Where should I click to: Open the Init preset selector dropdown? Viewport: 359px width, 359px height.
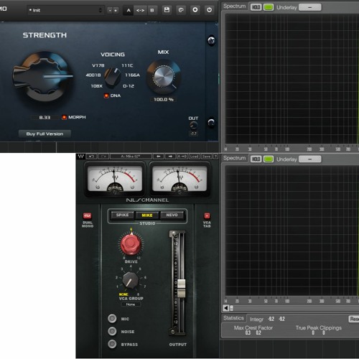(65, 10)
